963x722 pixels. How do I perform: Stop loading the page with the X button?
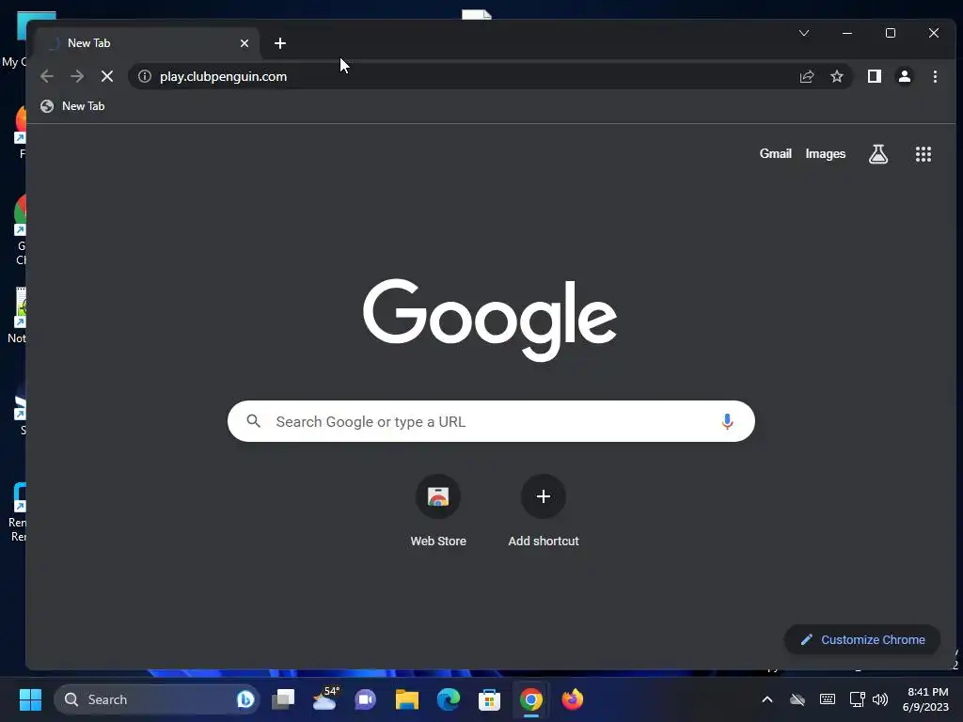107,76
